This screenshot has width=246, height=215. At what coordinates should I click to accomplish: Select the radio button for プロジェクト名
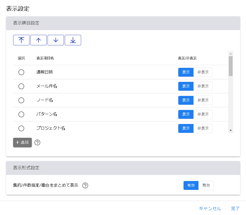tap(21, 128)
